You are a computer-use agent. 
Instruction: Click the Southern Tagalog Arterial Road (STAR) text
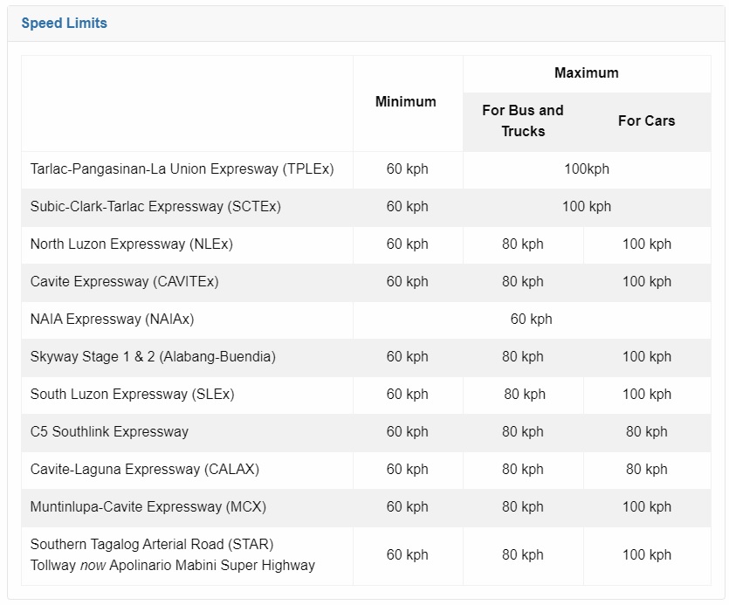[152, 545]
